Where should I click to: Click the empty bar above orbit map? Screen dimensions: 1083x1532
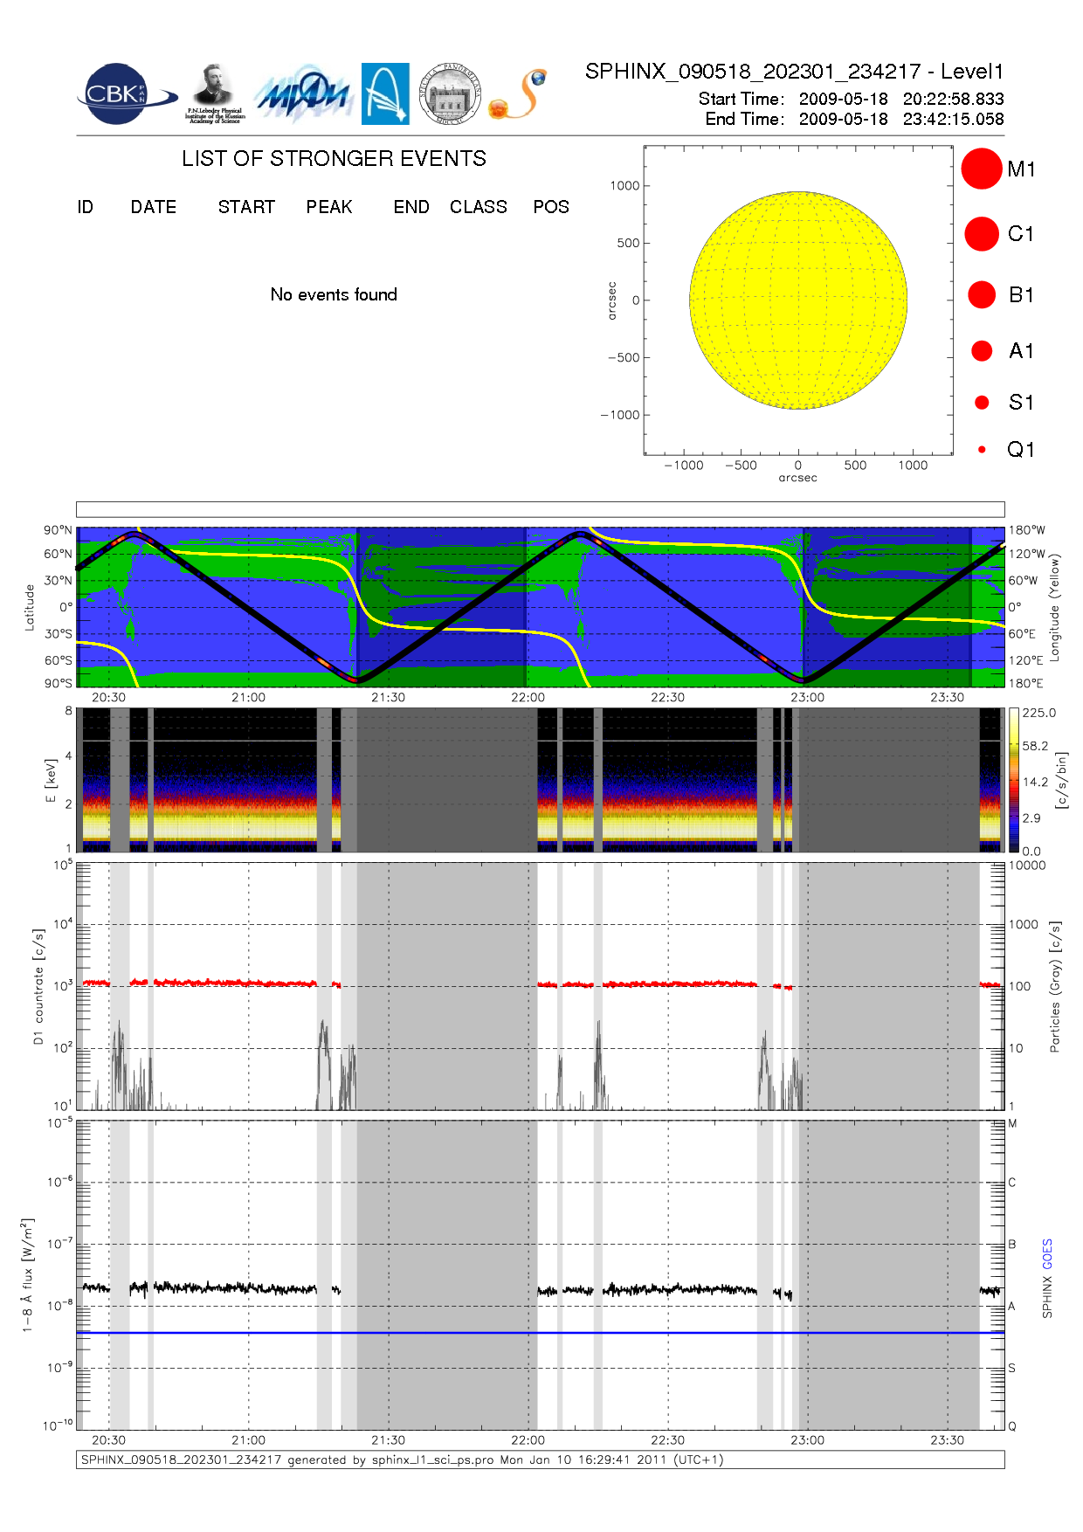540,509
